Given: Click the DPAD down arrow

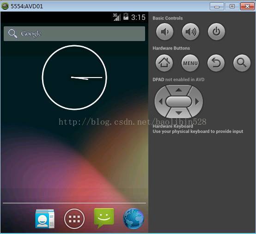Looking at the screenshot, I should [179, 113].
